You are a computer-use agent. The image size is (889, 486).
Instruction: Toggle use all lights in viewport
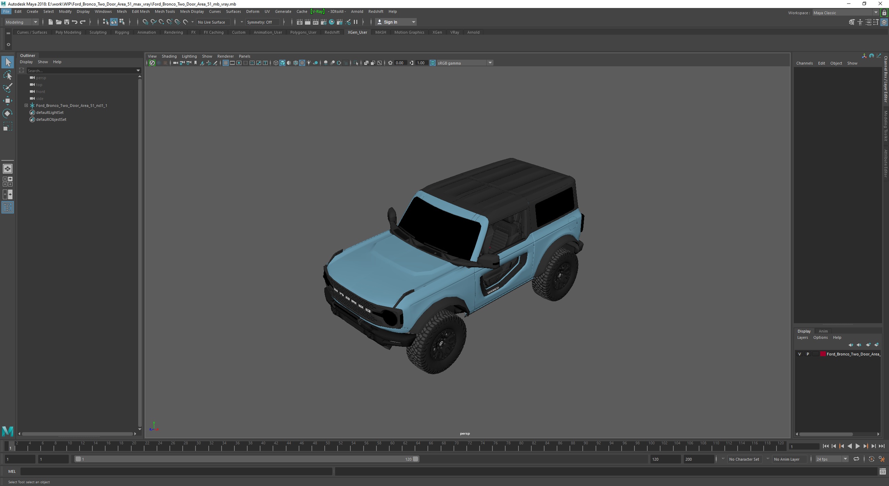[x=309, y=63]
